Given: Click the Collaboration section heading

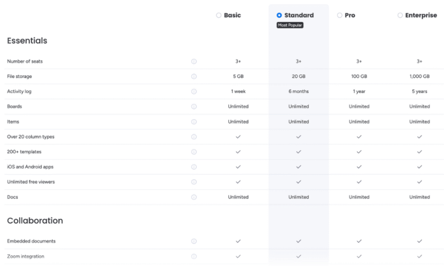Looking at the screenshot, I should point(35,221).
